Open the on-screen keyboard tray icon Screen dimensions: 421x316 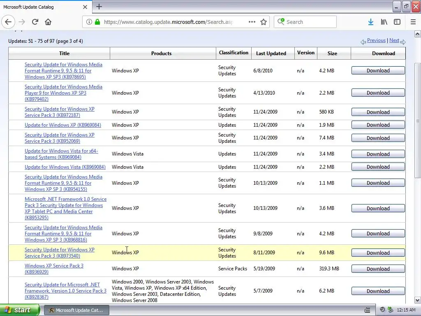coord(367,310)
